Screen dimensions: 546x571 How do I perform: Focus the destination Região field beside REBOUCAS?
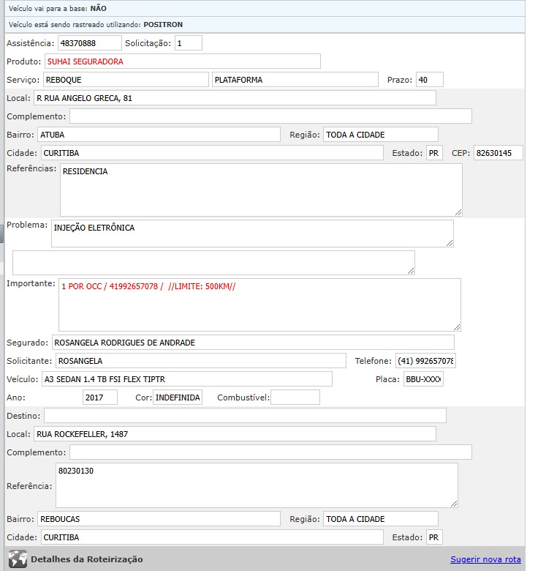click(381, 518)
